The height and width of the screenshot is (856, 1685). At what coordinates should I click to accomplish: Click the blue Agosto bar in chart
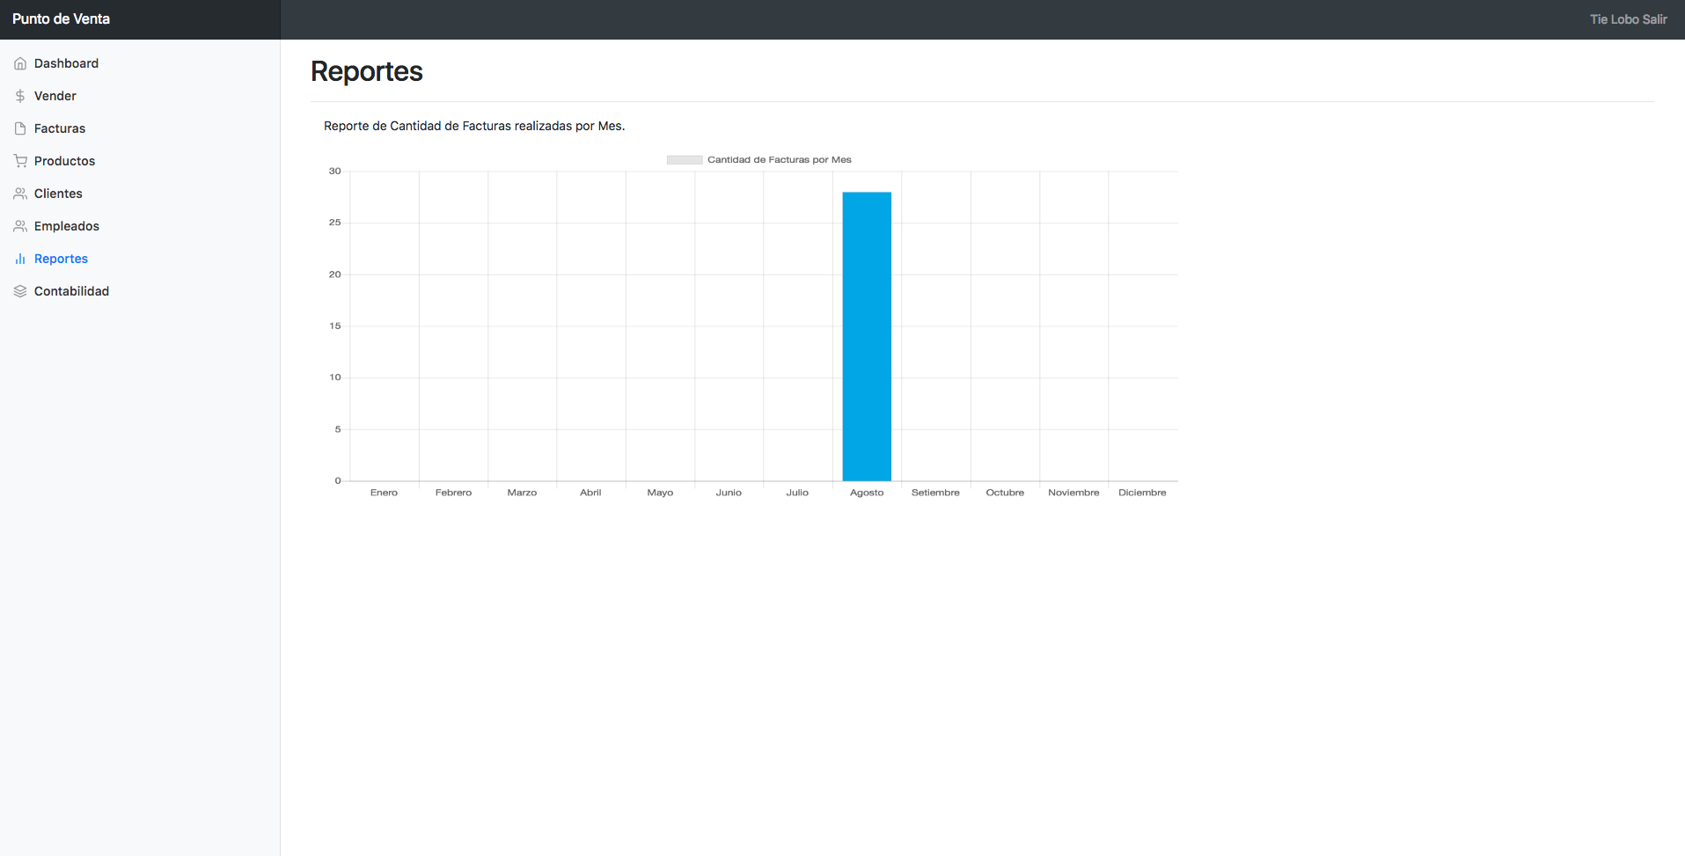867,336
